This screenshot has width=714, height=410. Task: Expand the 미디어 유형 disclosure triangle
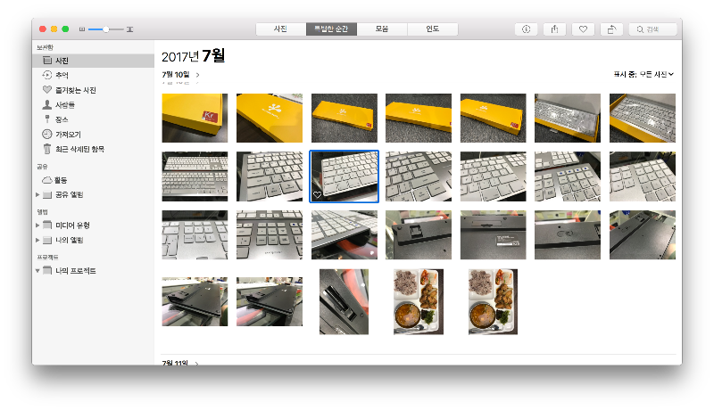click(x=37, y=225)
